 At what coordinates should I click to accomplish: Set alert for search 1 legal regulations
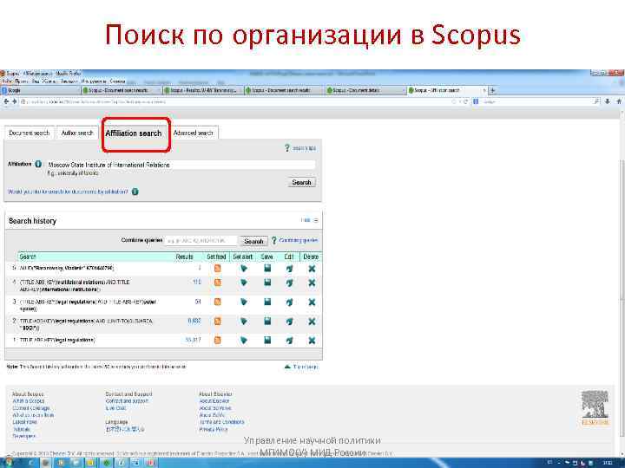pos(244,341)
